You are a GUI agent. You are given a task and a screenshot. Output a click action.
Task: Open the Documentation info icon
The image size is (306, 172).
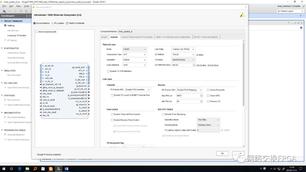pyautogui.click(x=34, y=23)
